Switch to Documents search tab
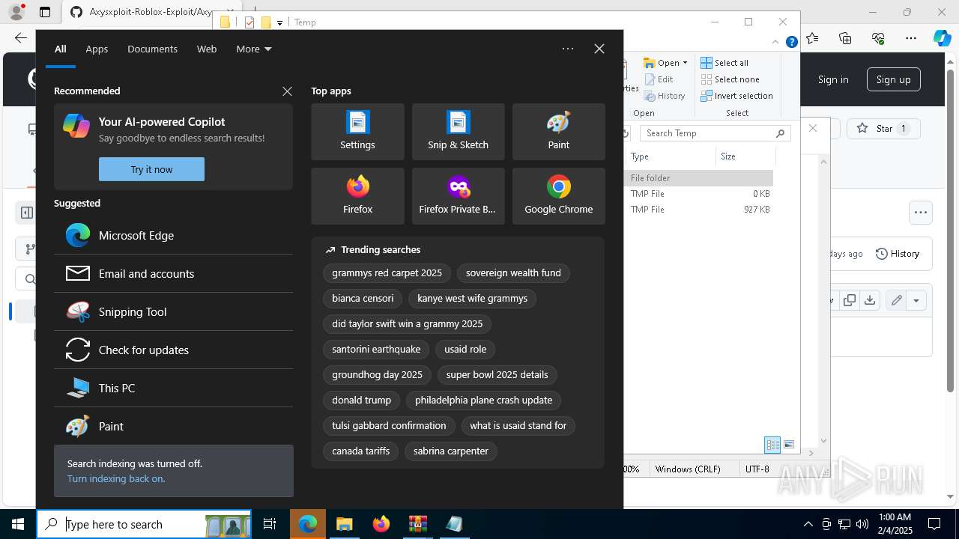The image size is (959, 539). point(152,49)
